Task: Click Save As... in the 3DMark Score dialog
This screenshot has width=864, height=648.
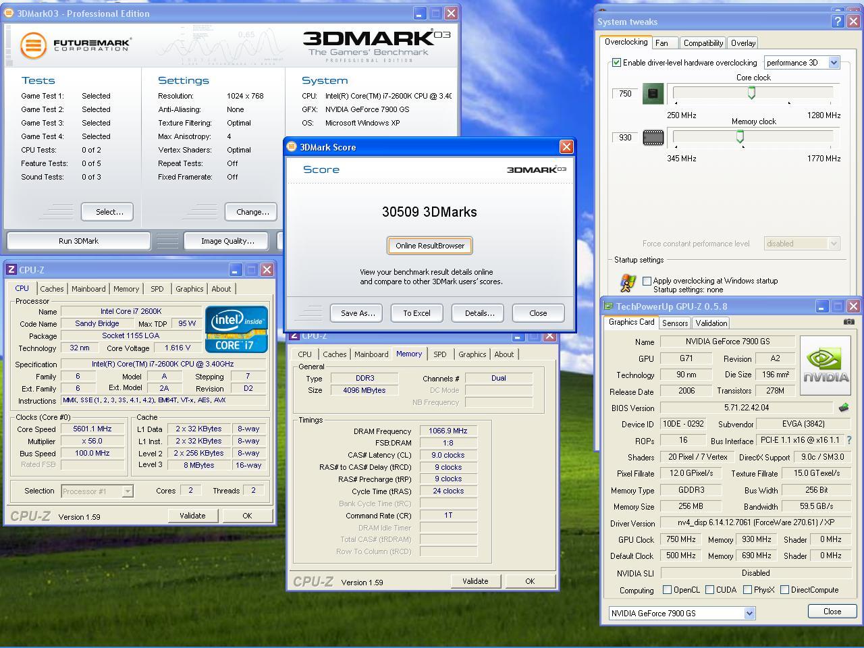Action: point(357,313)
